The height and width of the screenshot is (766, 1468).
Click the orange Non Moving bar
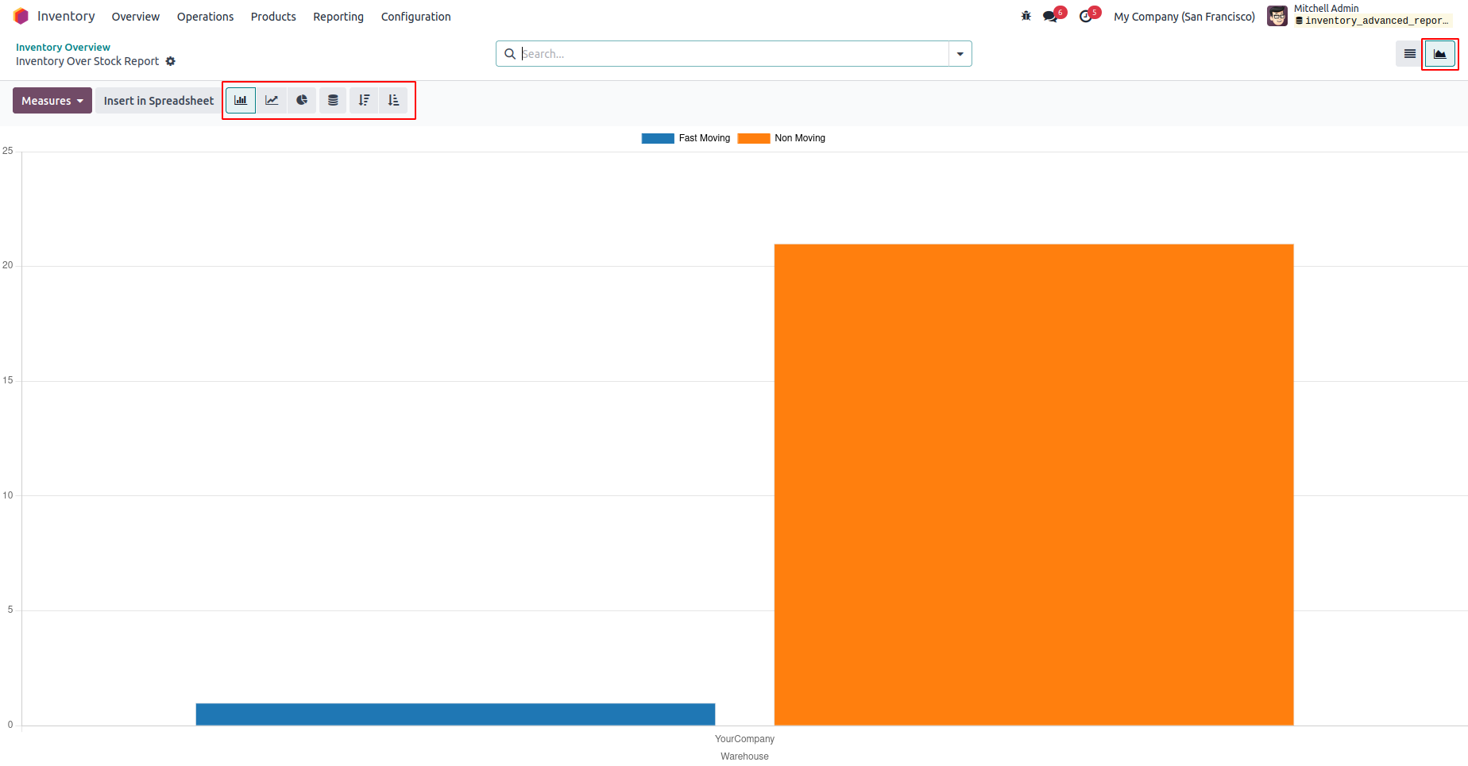point(1034,484)
